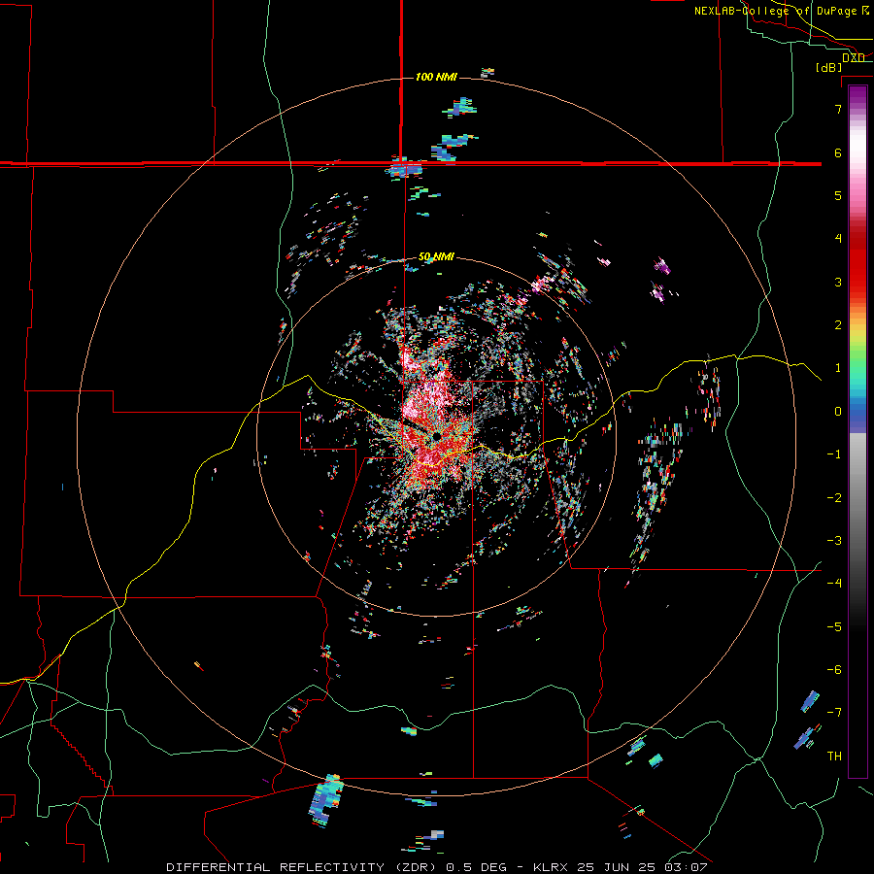This screenshot has width=874, height=874.
Task: Click the ZDR color scale bar
Action: click(x=857, y=431)
